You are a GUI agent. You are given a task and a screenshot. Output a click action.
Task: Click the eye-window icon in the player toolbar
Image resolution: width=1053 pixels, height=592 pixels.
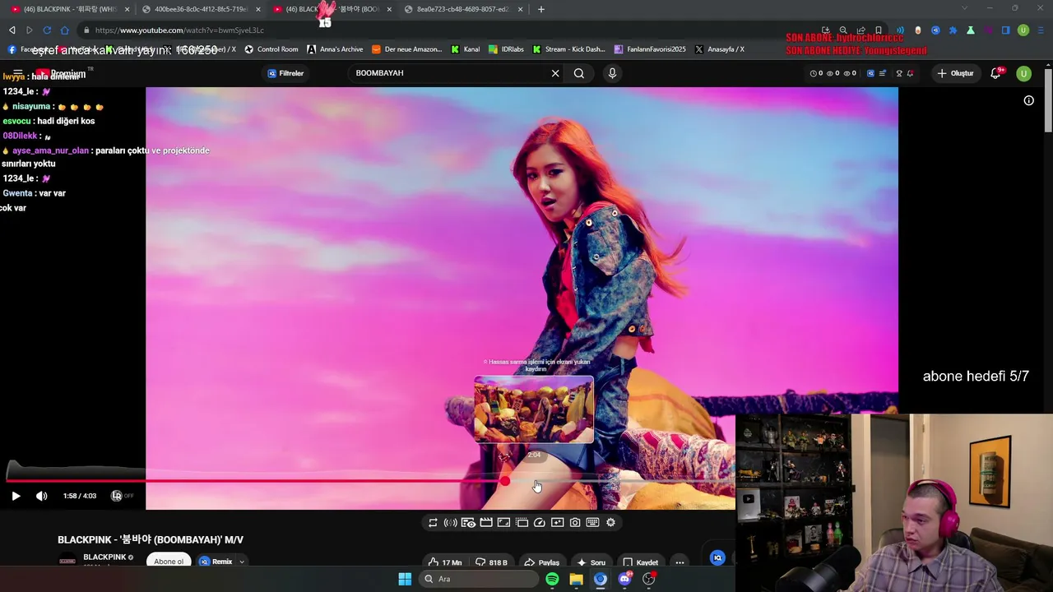tap(468, 522)
